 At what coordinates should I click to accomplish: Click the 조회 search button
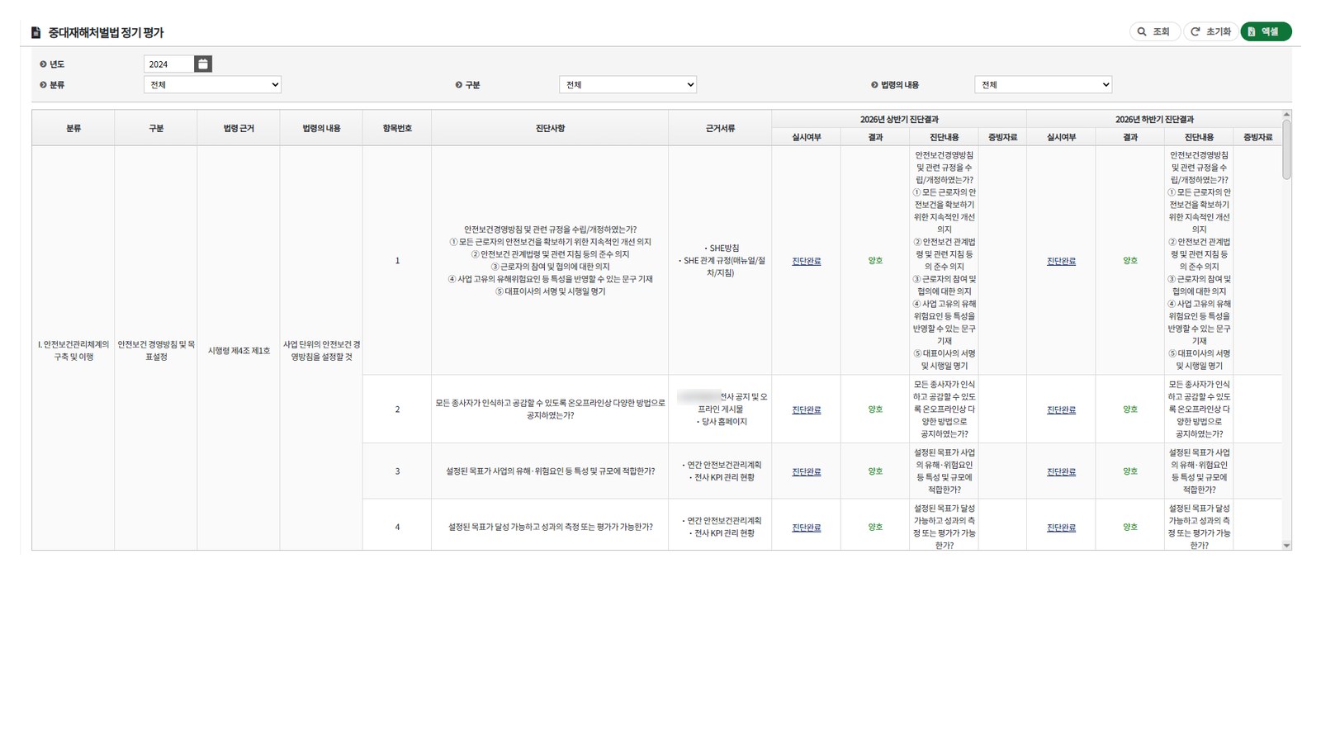tap(1154, 31)
